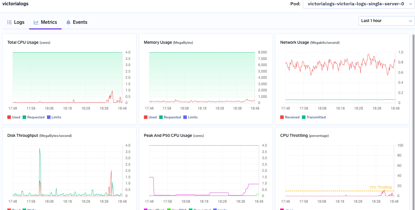Screen dimensions: 415x210
Task: Click the bell icon on the Events tab
Action: pyautogui.click(x=68, y=22)
